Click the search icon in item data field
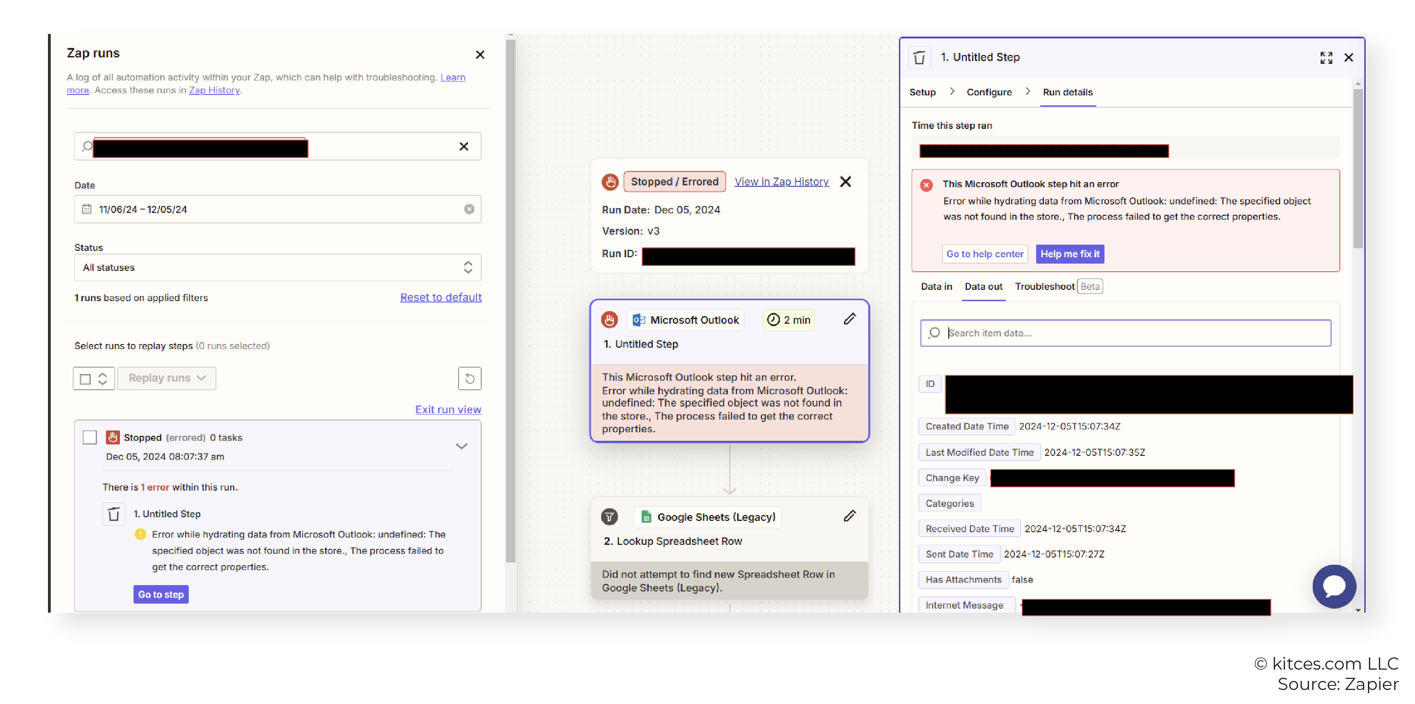The height and width of the screenshot is (704, 1415). click(934, 333)
